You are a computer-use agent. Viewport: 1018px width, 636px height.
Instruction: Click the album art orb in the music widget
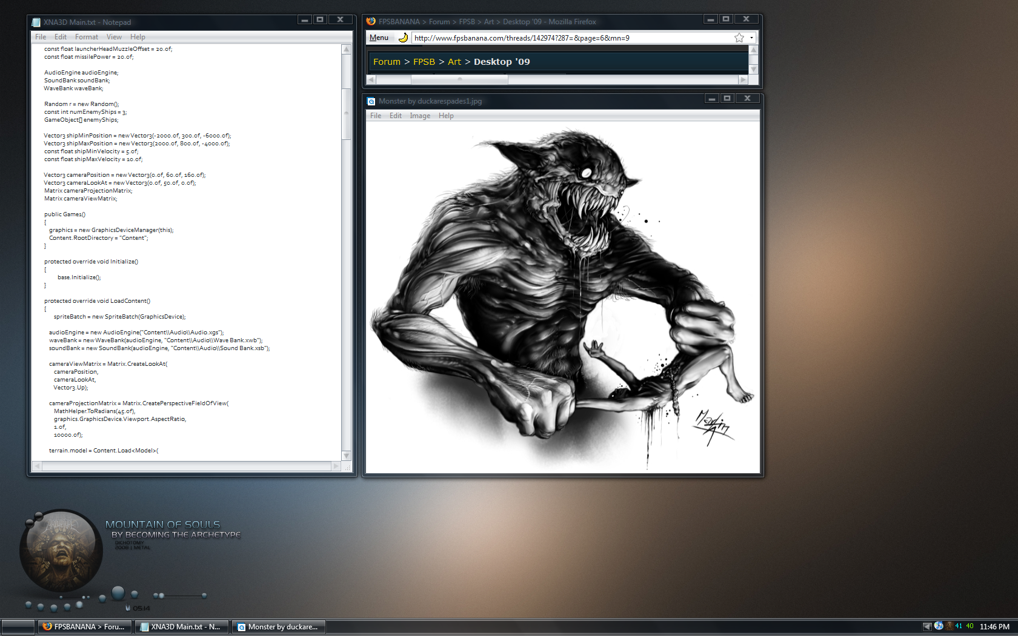[x=61, y=550]
